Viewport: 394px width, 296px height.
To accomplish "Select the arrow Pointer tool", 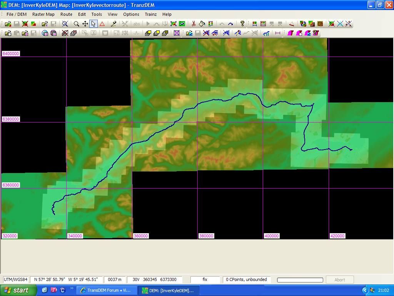I will (x=93, y=24).
